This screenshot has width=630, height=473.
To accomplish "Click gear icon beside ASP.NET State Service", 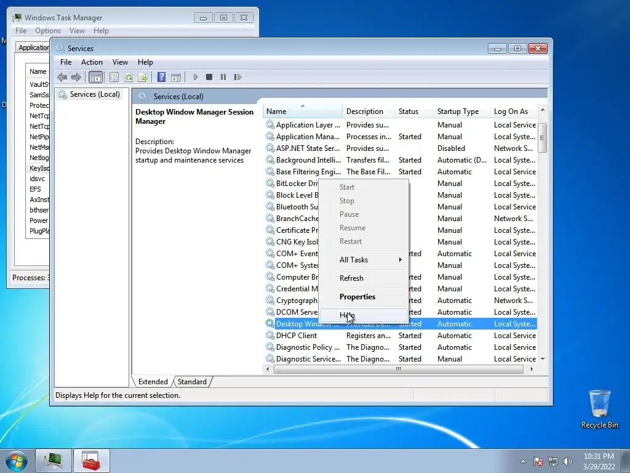I will (x=270, y=148).
